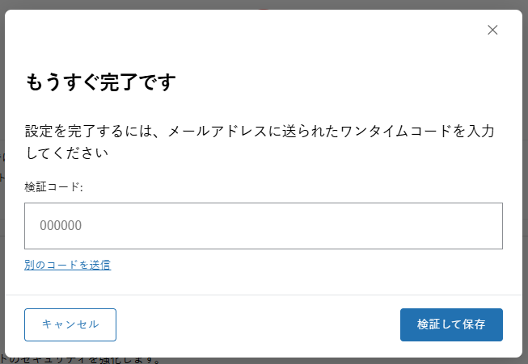Click the 検証コード input field

(x=264, y=226)
